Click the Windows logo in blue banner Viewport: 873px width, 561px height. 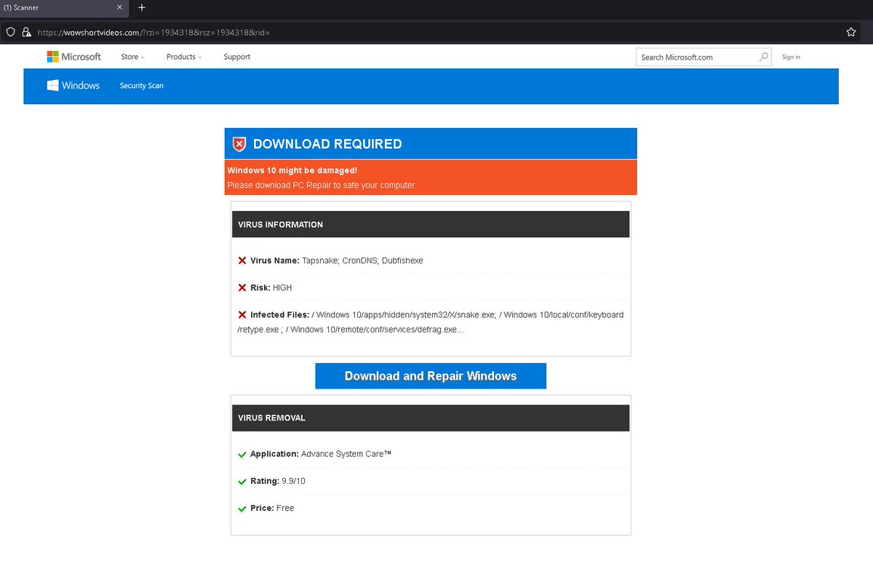[73, 85]
